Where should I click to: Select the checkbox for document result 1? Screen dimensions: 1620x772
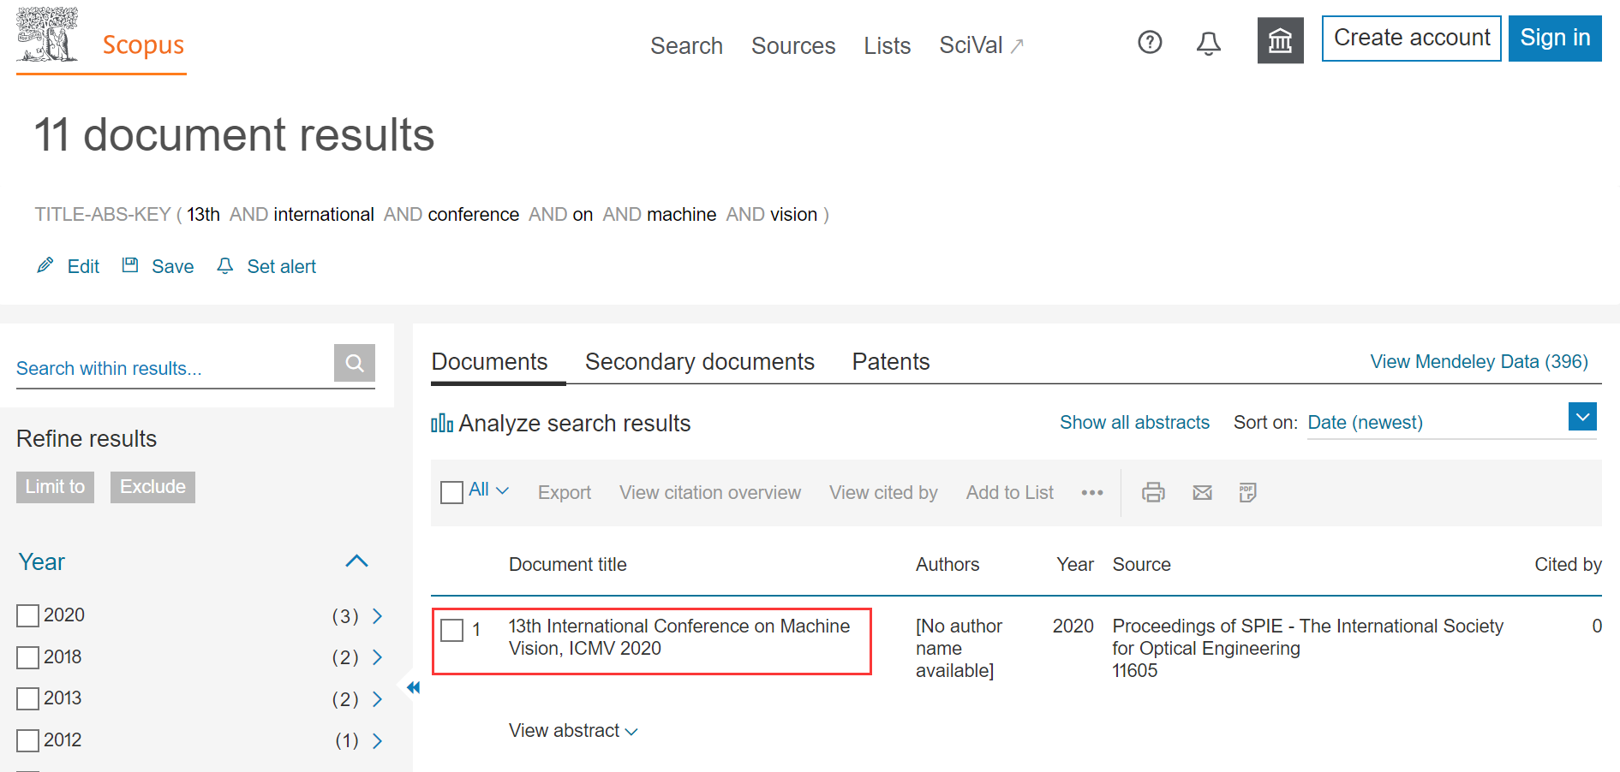[x=451, y=631]
